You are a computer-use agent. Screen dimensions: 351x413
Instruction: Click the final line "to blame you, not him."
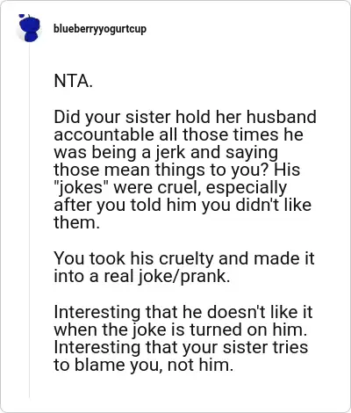[144, 365]
